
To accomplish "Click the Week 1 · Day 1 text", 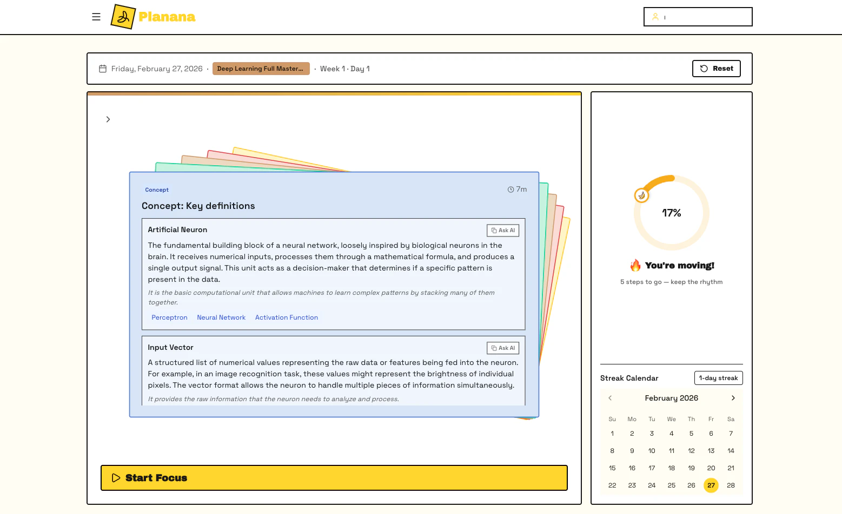I will point(345,69).
